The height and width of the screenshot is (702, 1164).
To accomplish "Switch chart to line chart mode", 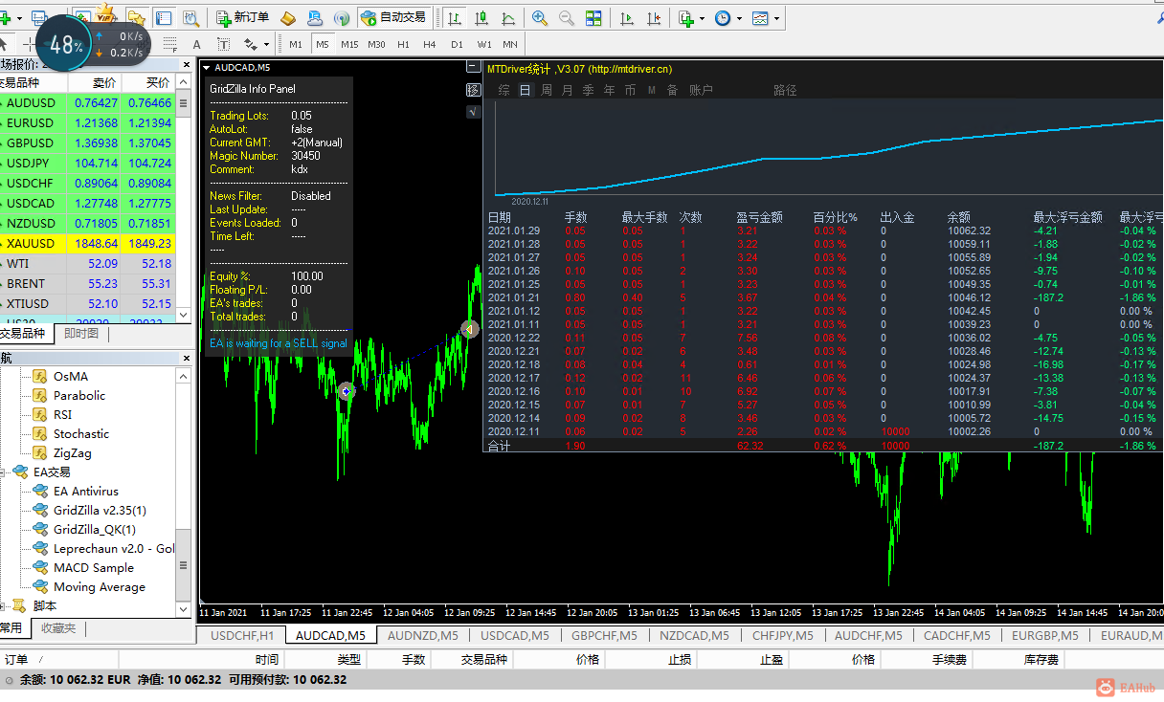I will pos(507,18).
